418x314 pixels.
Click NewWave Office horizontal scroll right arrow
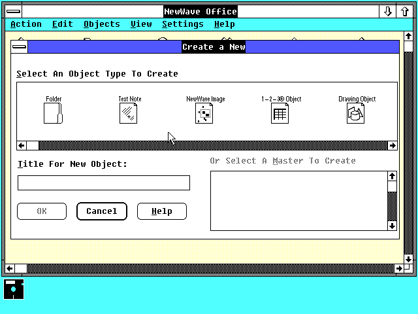[399, 268]
